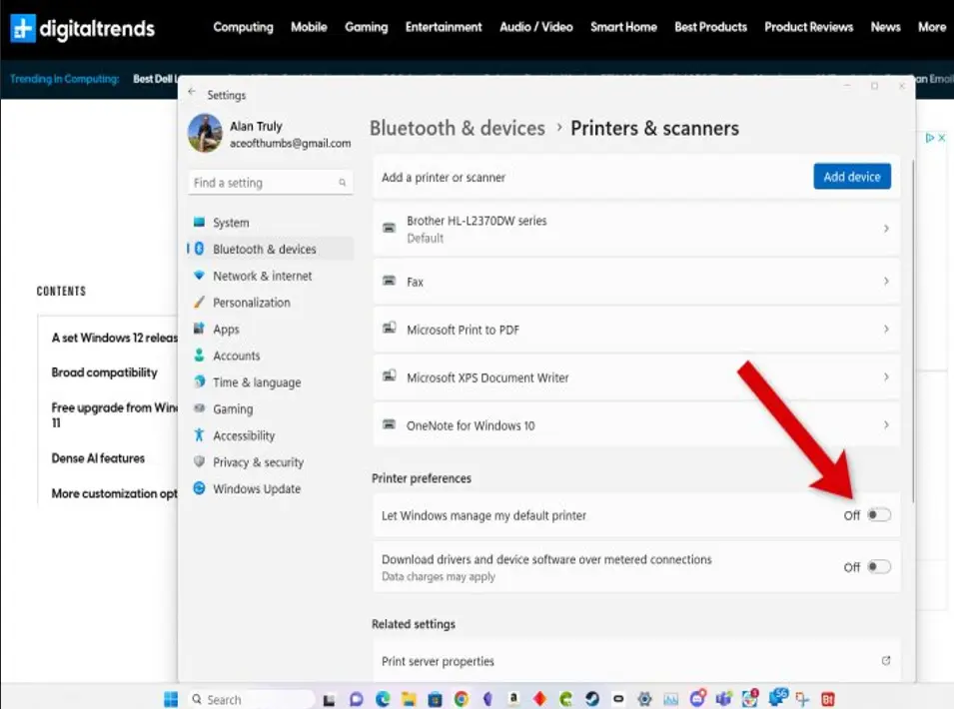Open File Explorer from the taskbar

coord(409,699)
